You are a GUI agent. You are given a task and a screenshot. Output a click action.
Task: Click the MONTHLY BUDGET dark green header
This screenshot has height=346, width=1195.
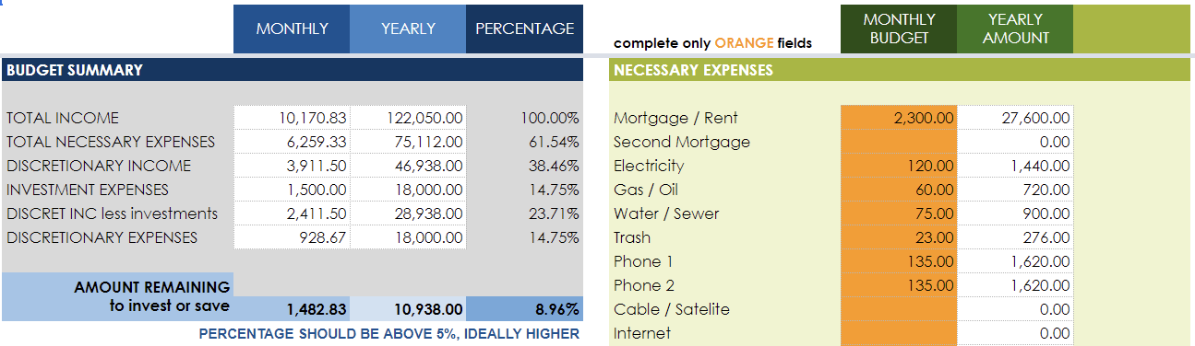click(899, 29)
